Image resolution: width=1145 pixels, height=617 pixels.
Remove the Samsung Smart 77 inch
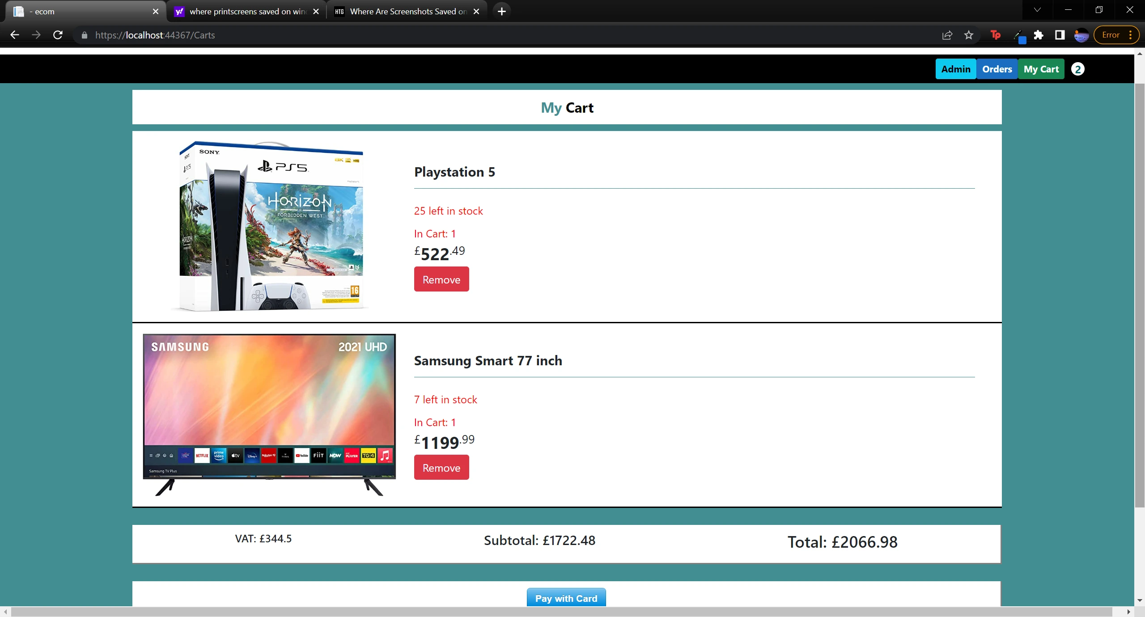point(441,467)
